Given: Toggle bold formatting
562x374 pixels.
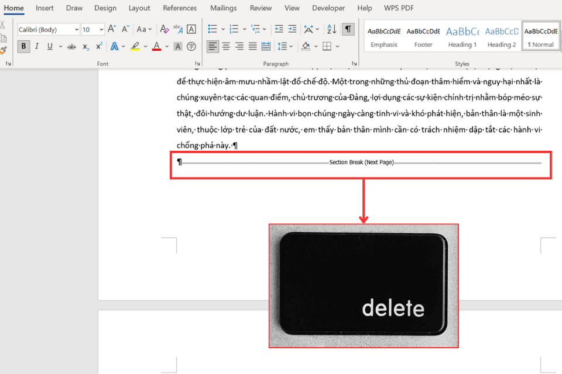Looking at the screenshot, I should 23,47.
